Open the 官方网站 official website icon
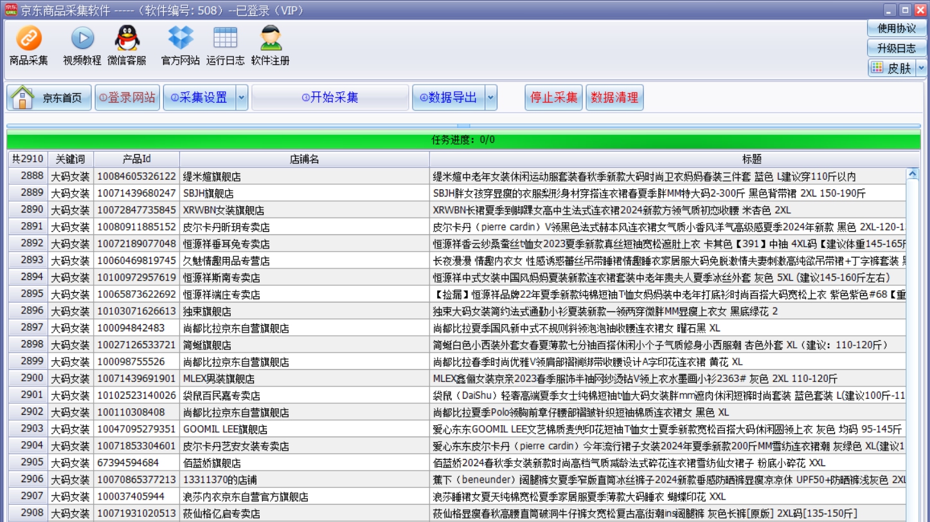Screen dimensions: 930x522 pyautogui.click(x=180, y=39)
